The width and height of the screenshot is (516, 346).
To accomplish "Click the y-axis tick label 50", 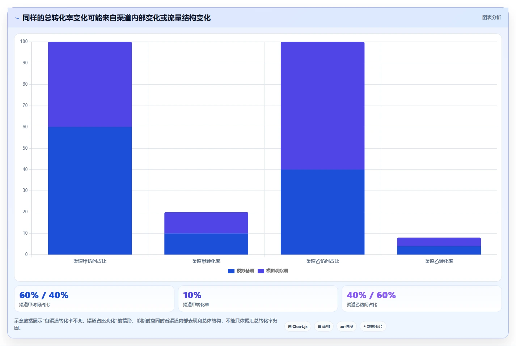I will point(25,148).
